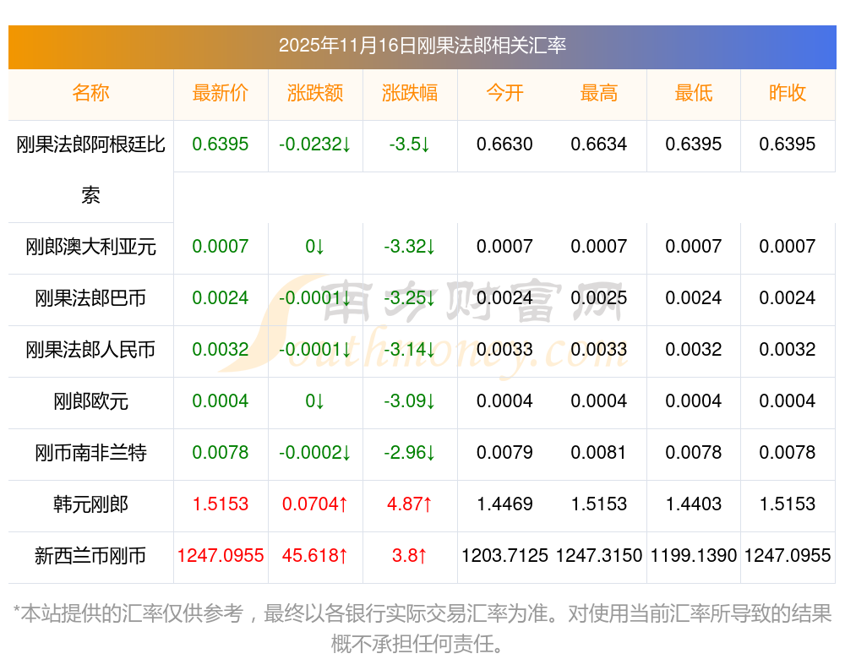Select the 今开 column header

(504, 93)
